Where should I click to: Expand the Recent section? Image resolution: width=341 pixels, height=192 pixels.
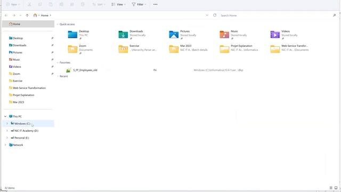[58, 76]
